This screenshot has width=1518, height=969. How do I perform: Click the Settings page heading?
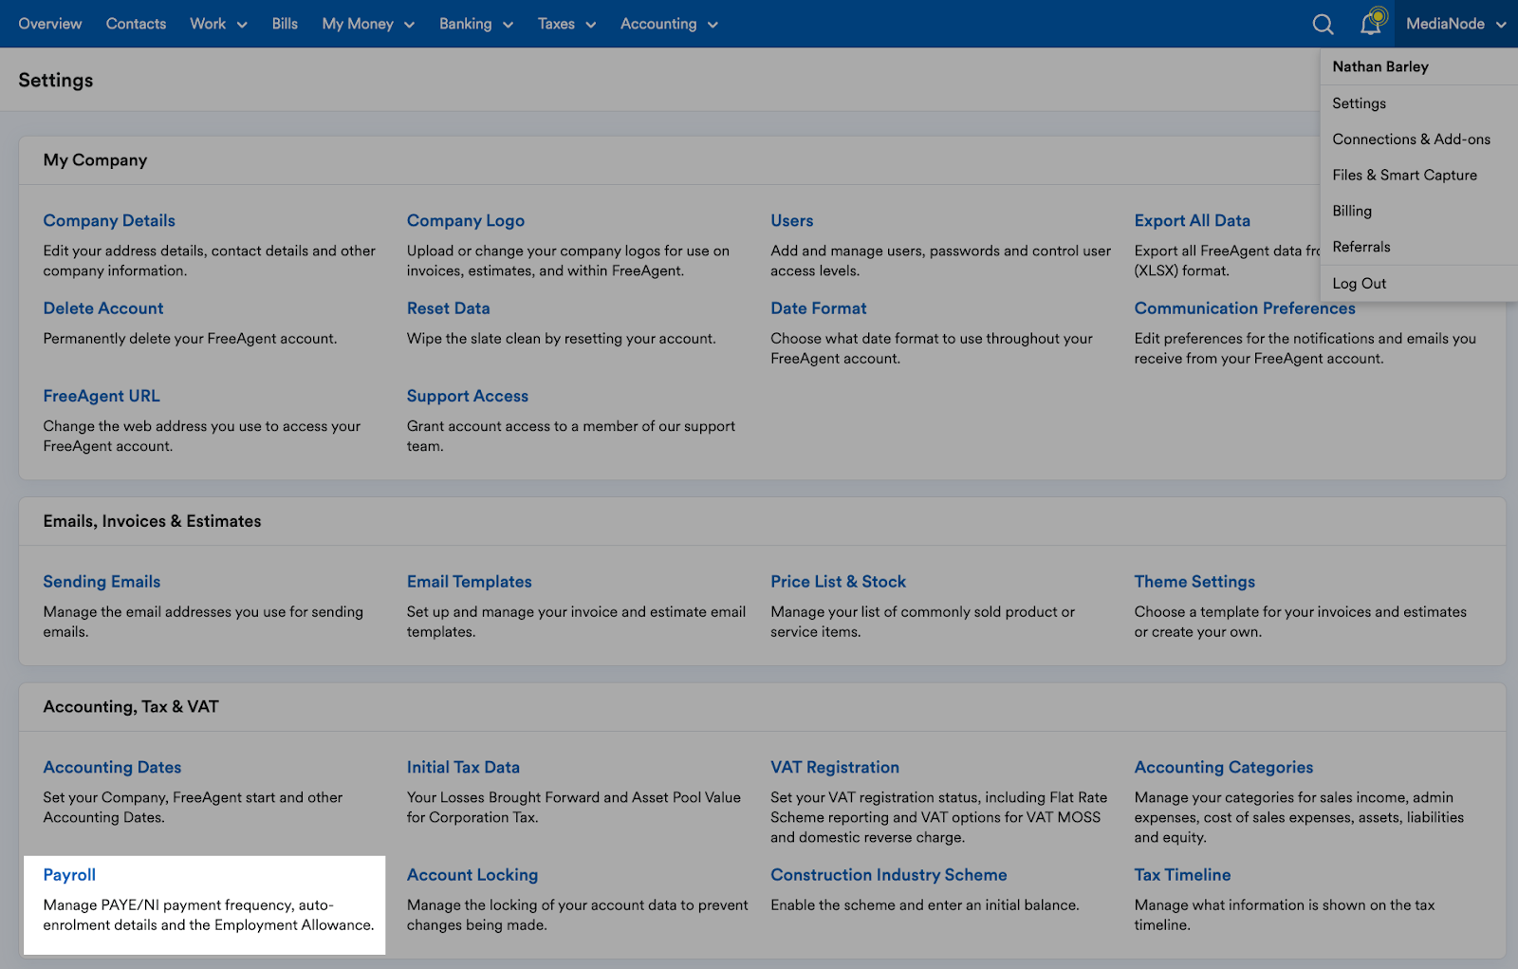point(56,81)
